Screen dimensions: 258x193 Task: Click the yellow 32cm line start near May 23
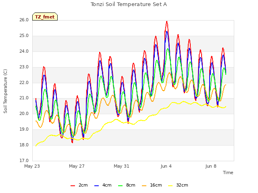36,146
